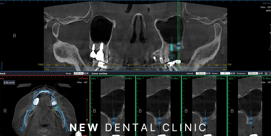Increase the Rotate angle with up arrow
The image size is (271, 136).
click(x=231, y=73)
